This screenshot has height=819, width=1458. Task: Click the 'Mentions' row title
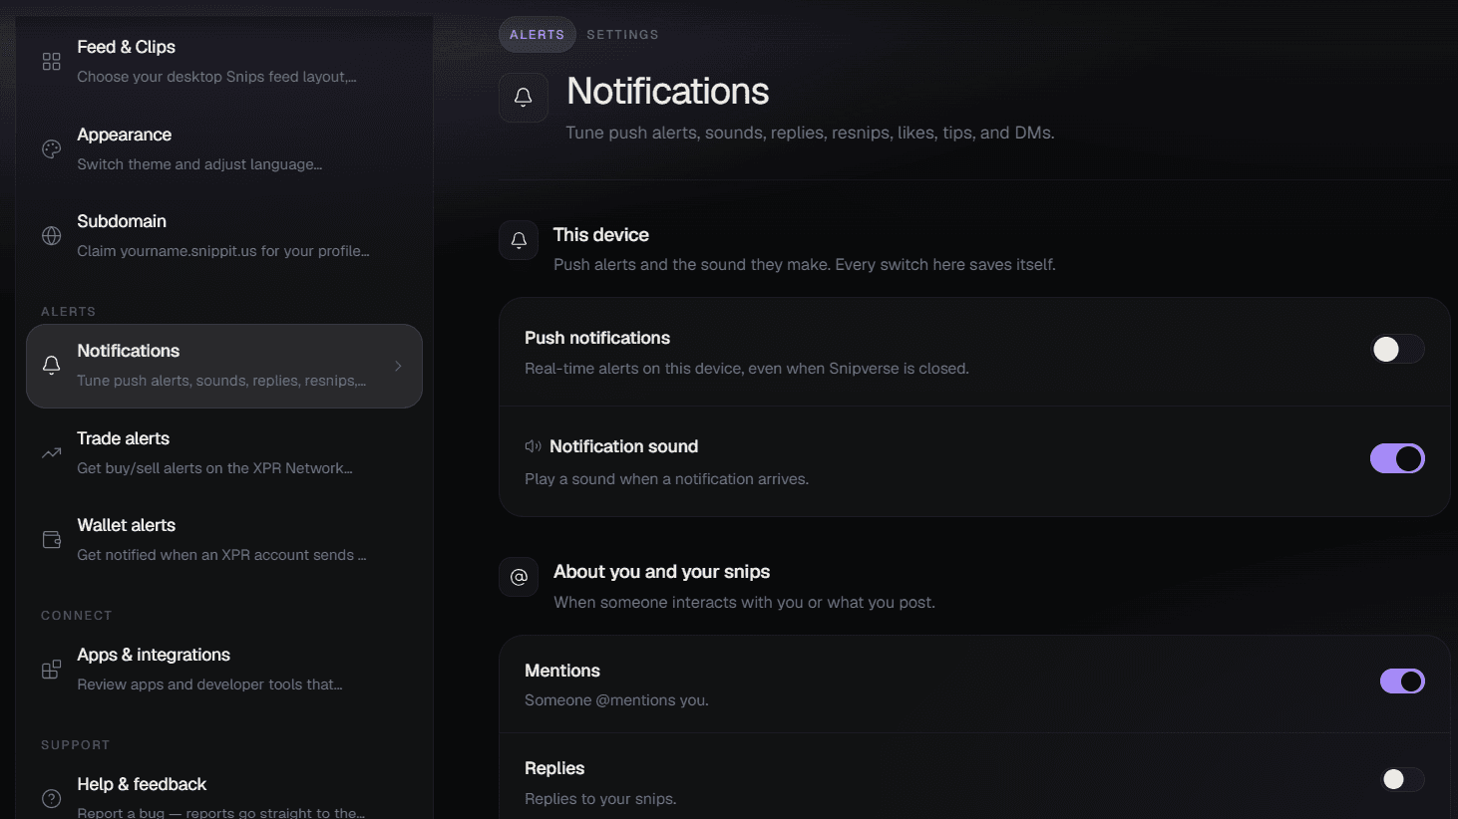(x=562, y=671)
